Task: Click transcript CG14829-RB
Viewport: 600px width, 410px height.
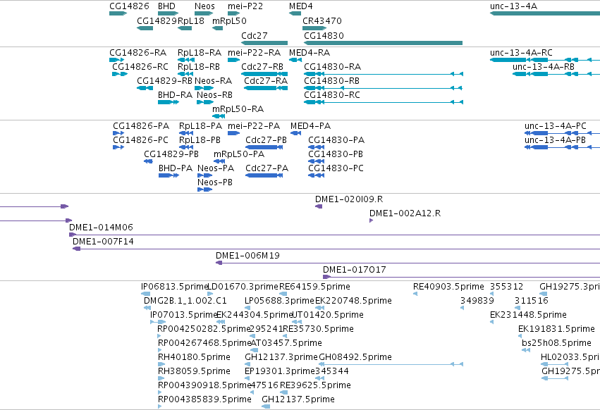Action: click(x=145, y=88)
